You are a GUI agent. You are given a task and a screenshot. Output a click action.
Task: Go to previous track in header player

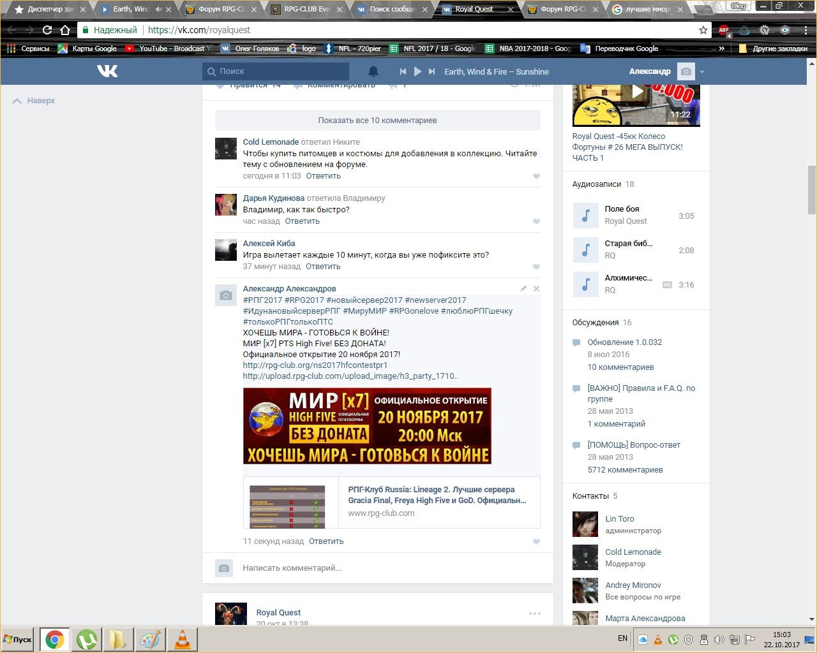[403, 71]
